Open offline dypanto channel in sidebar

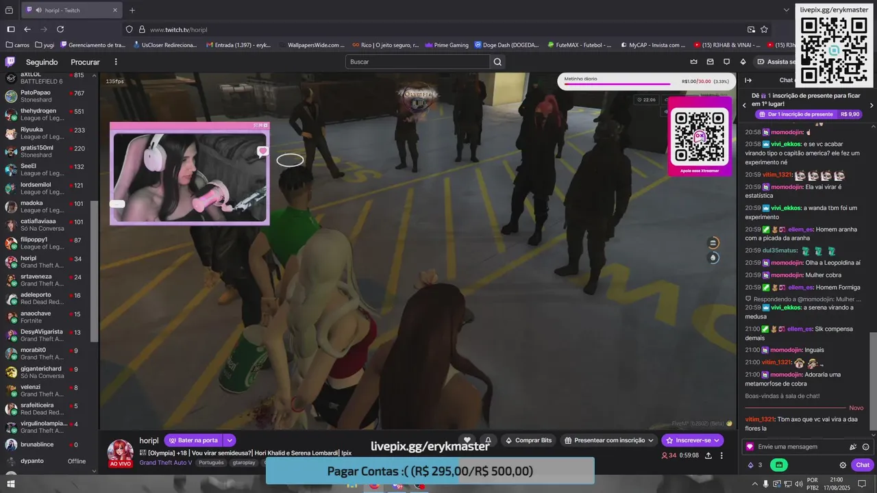point(45,461)
